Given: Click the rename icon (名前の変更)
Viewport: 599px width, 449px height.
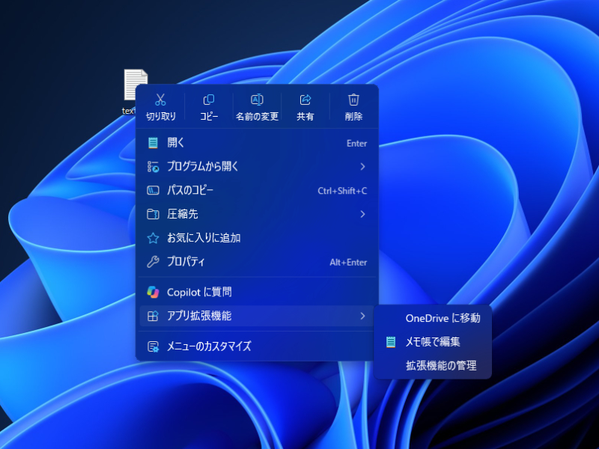Looking at the screenshot, I should tap(257, 100).
